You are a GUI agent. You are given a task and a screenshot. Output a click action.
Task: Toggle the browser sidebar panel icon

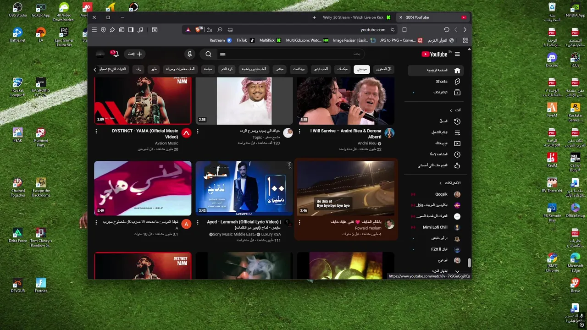point(131,29)
